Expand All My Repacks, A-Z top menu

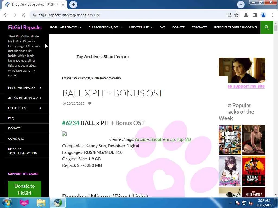pyautogui.click(x=105, y=27)
